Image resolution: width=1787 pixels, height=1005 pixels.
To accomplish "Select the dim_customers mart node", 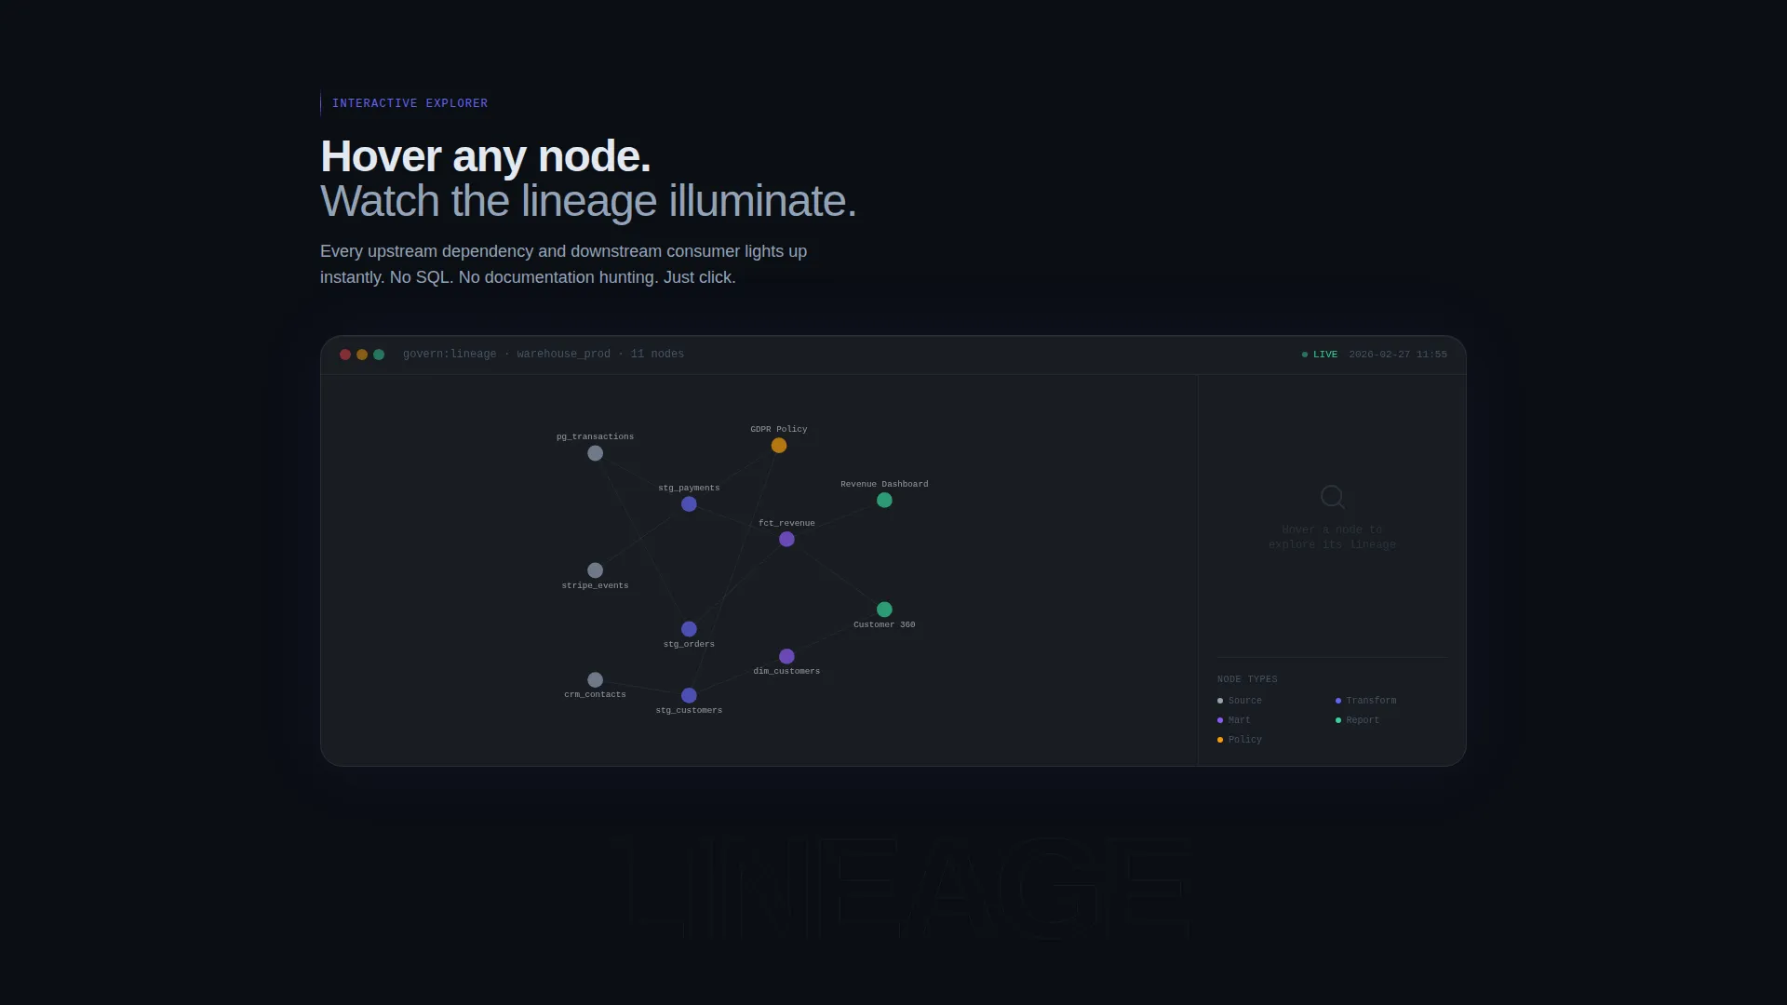I will coord(786,657).
